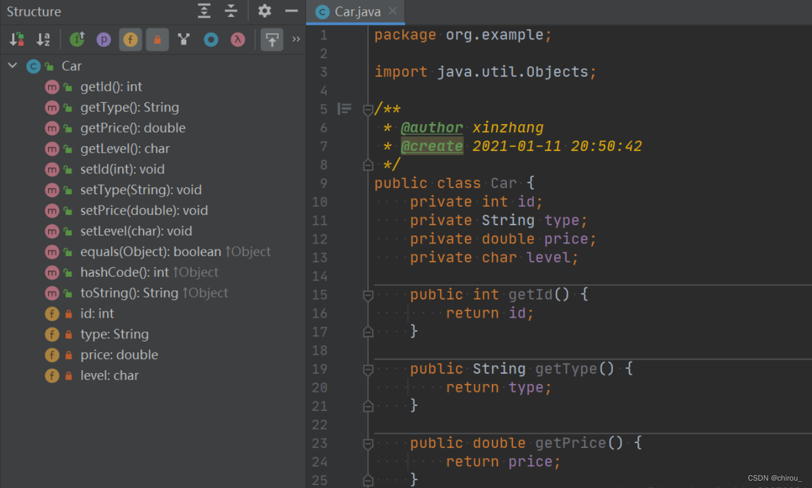Select field type: String

(114, 335)
